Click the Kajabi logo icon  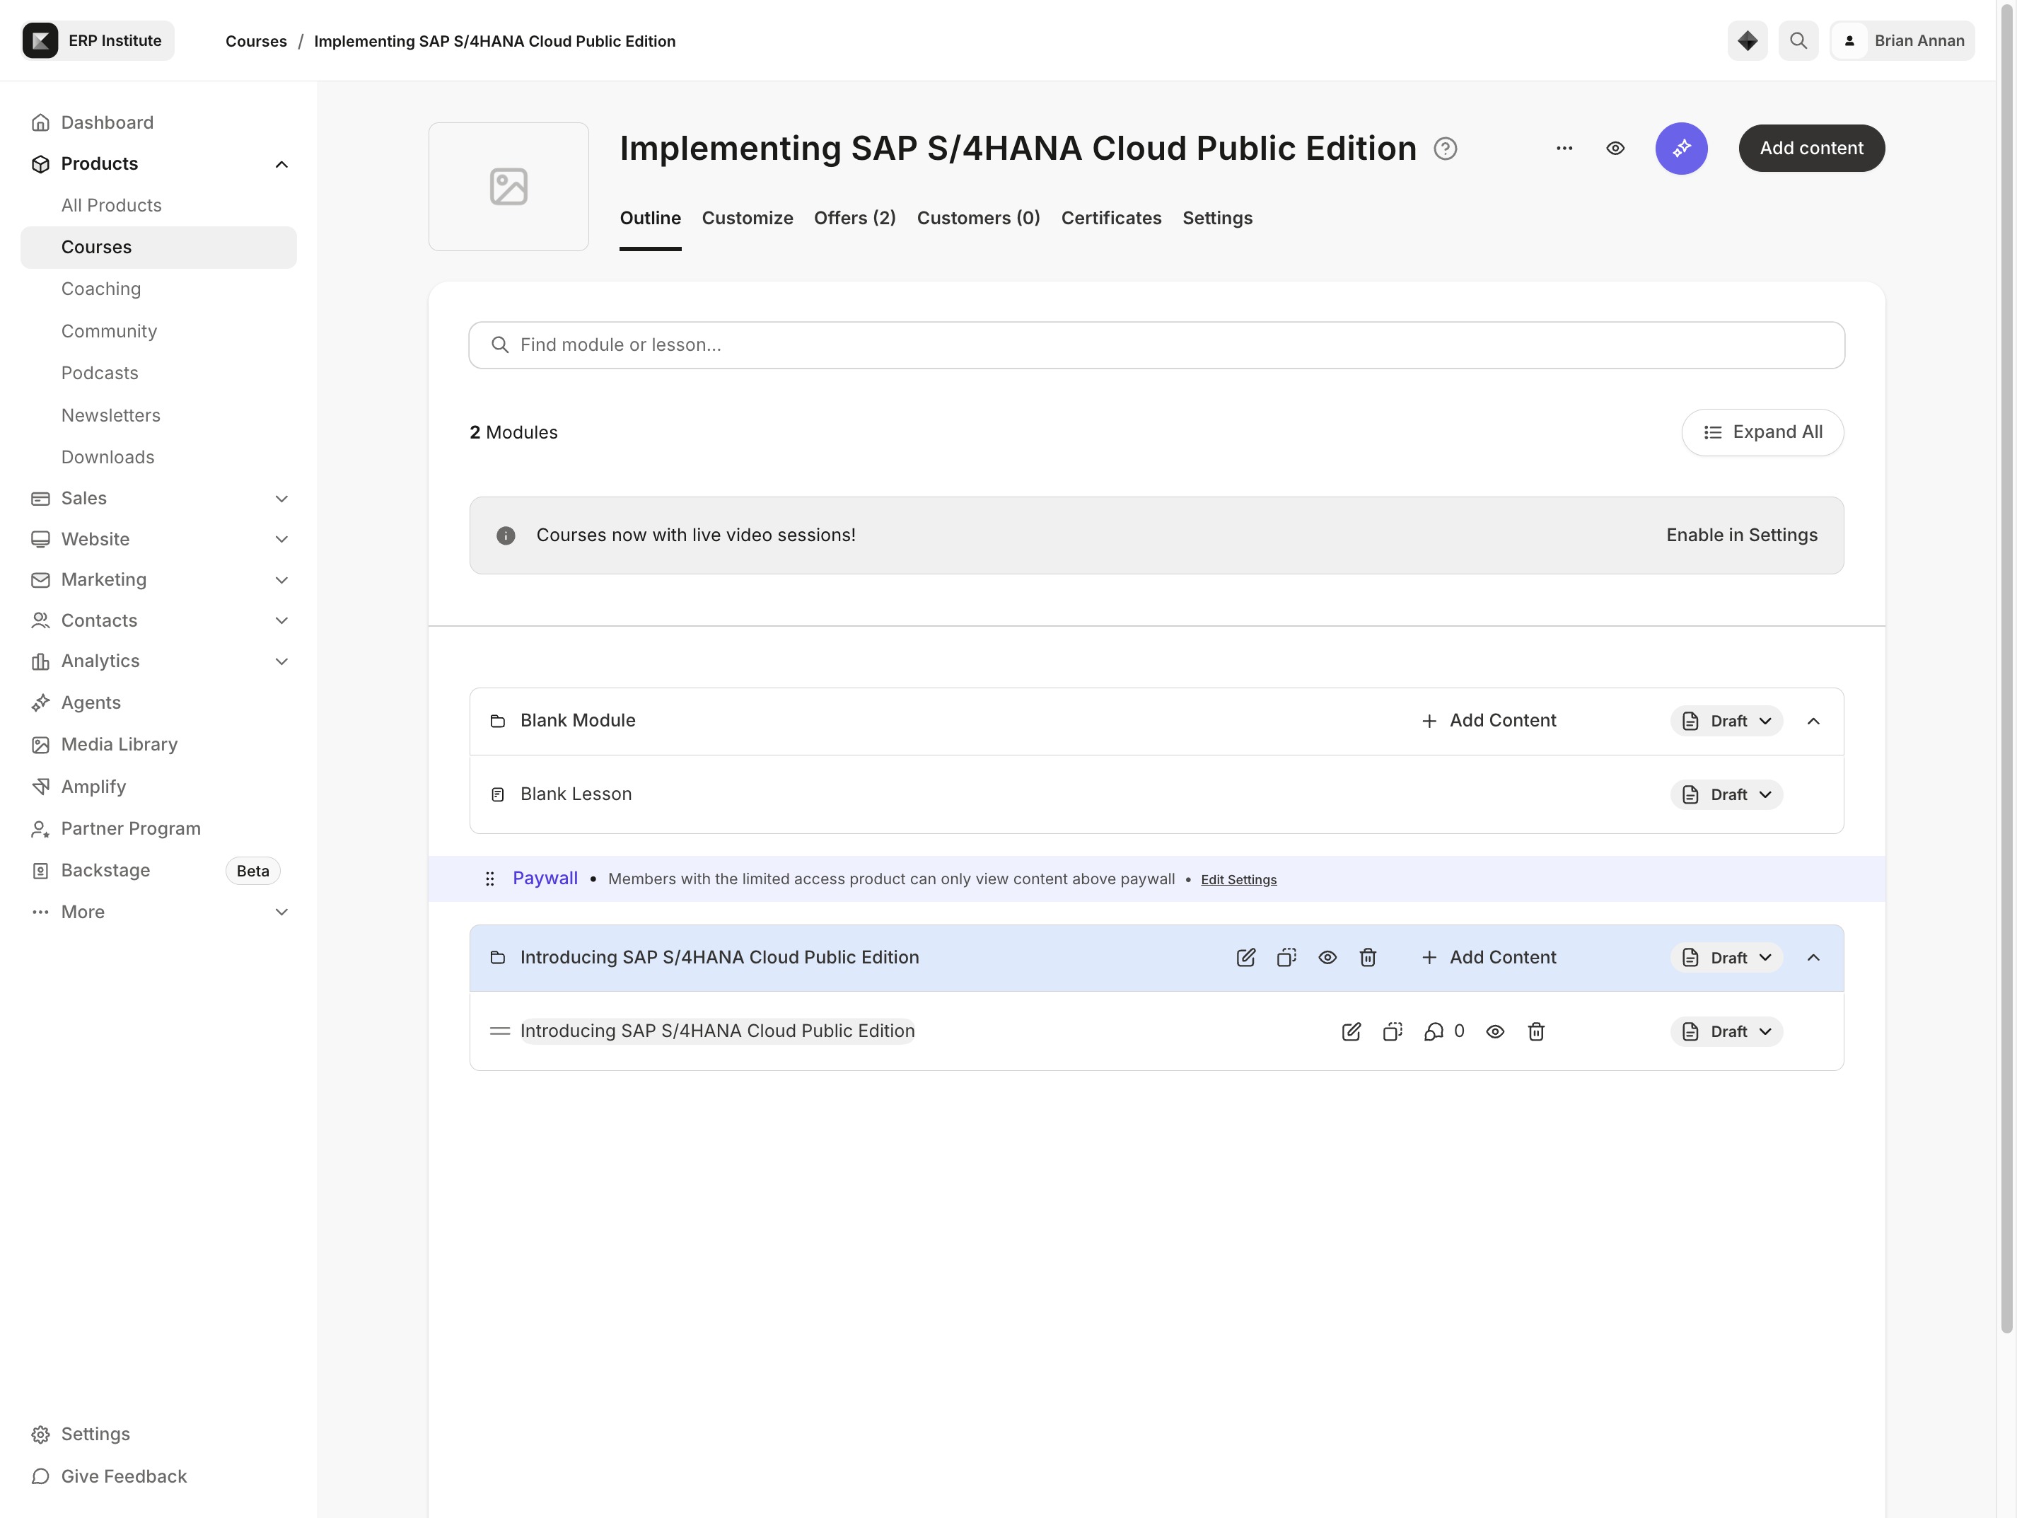point(40,40)
